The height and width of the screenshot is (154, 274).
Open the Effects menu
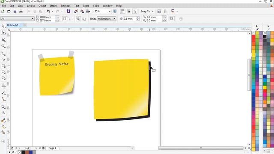pos(54,6)
